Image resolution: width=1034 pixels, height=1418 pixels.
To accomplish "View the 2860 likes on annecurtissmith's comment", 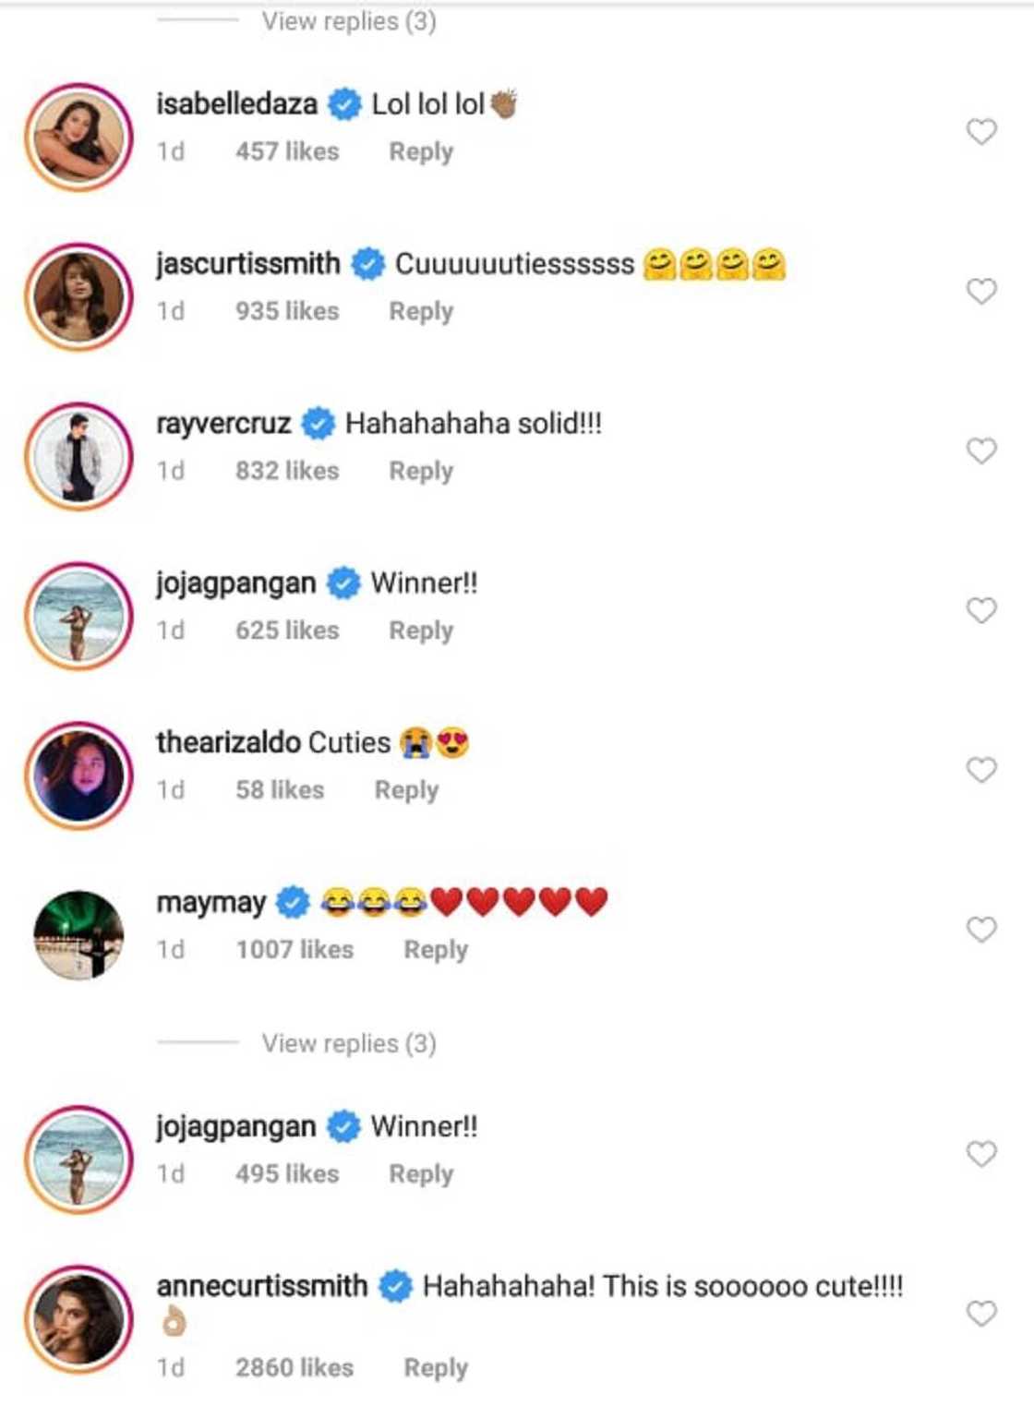I will click(294, 1367).
